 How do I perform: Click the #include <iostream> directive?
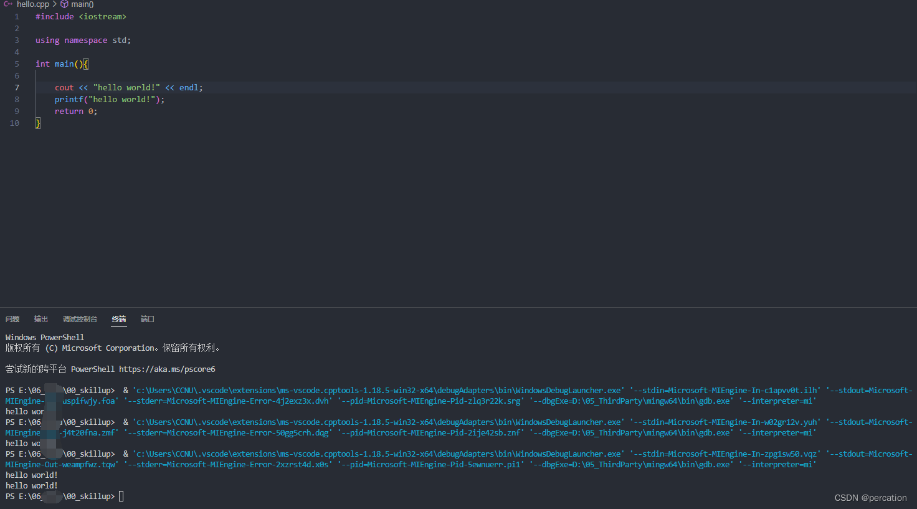pyautogui.click(x=81, y=16)
